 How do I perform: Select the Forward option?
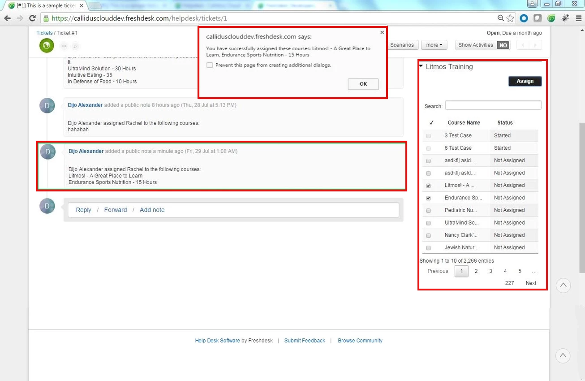click(x=116, y=210)
